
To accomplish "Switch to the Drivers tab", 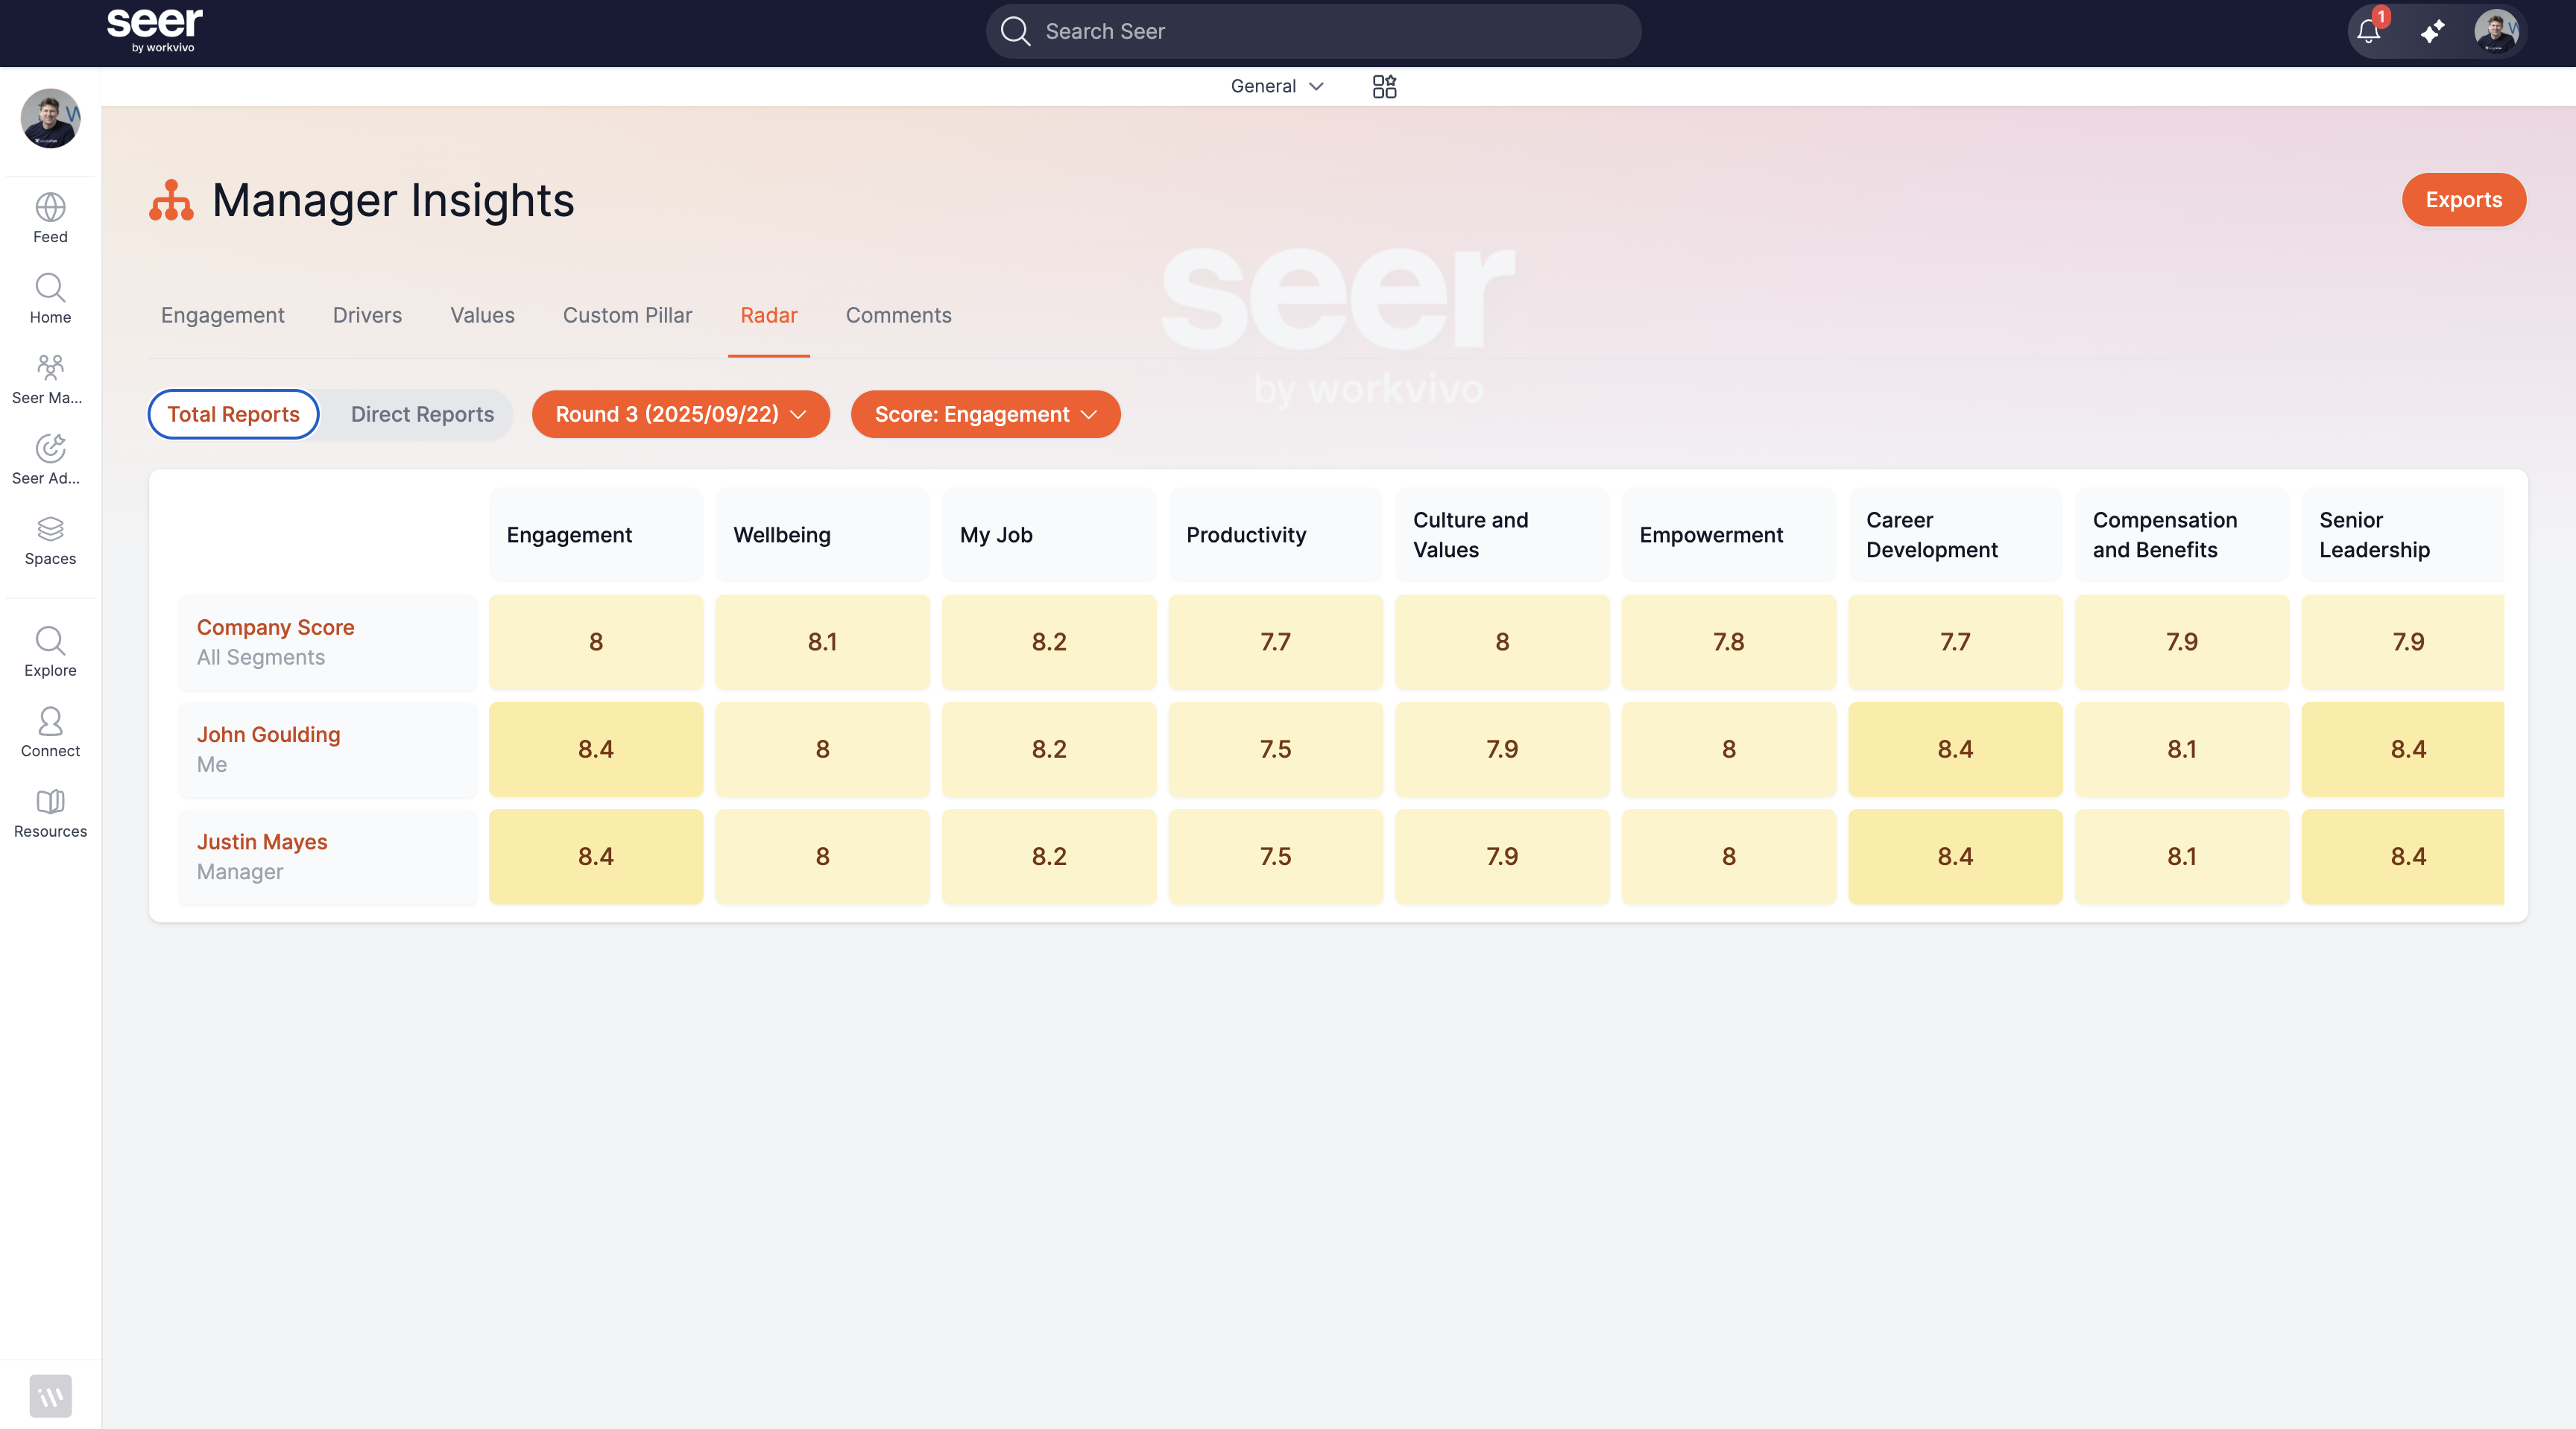I will click(367, 316).
